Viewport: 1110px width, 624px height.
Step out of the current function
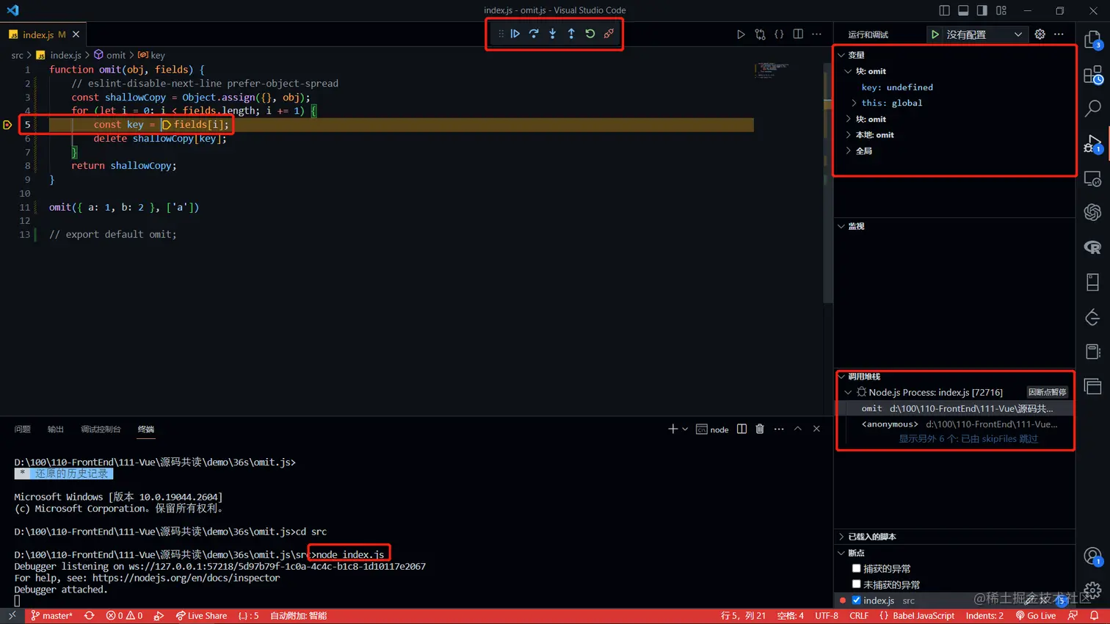[x=571, y=34]
